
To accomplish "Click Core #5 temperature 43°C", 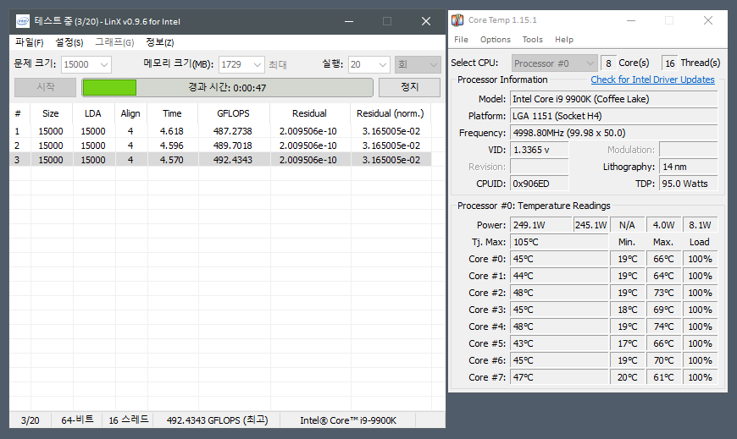I will click(x=559, y=343).
